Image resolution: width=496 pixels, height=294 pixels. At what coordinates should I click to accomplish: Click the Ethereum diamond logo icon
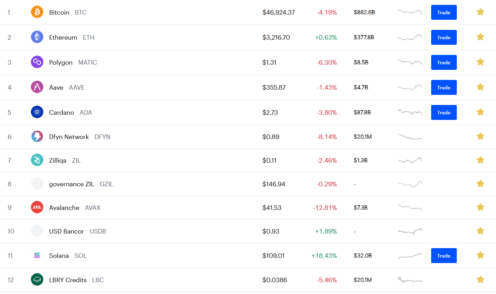pos(37,37)
